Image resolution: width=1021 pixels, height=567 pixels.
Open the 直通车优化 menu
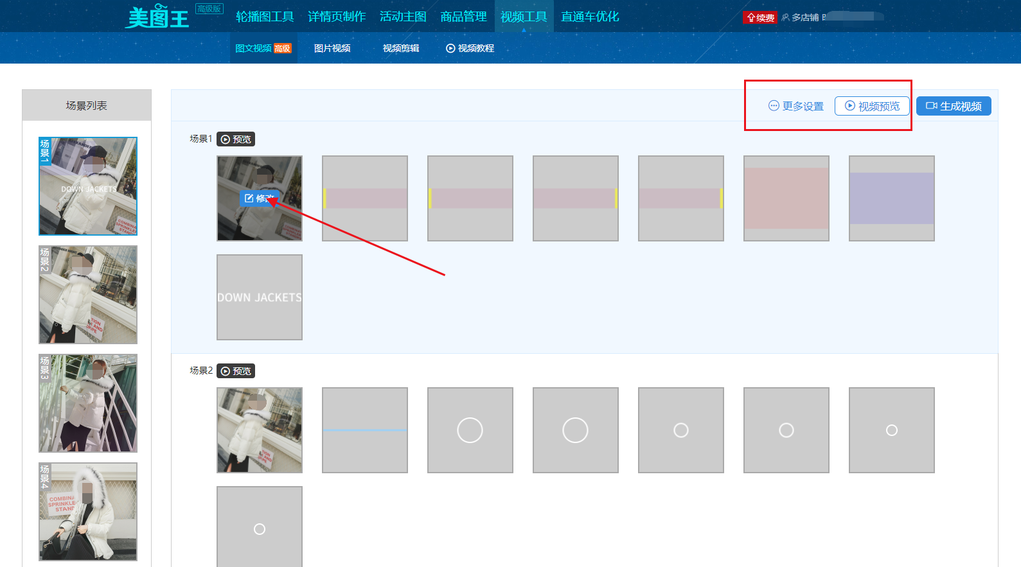pos(590,17)
